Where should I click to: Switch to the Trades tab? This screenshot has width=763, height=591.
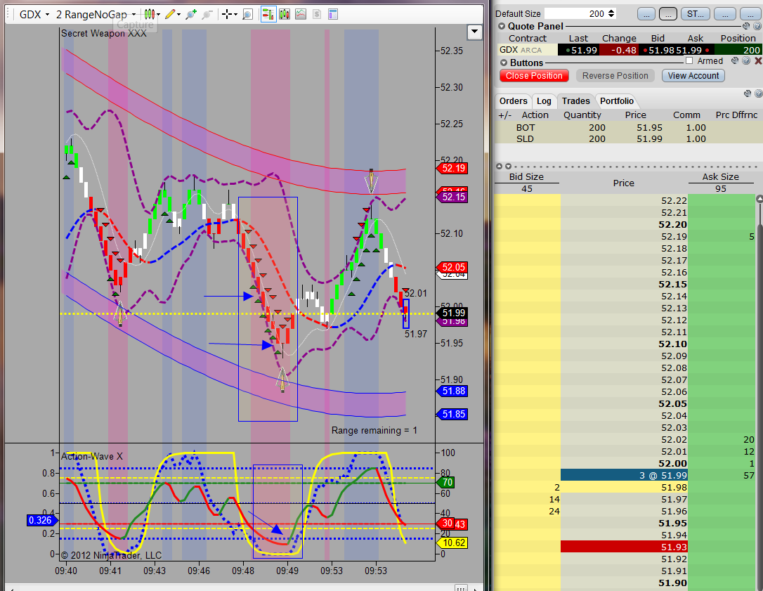(575, 100)
